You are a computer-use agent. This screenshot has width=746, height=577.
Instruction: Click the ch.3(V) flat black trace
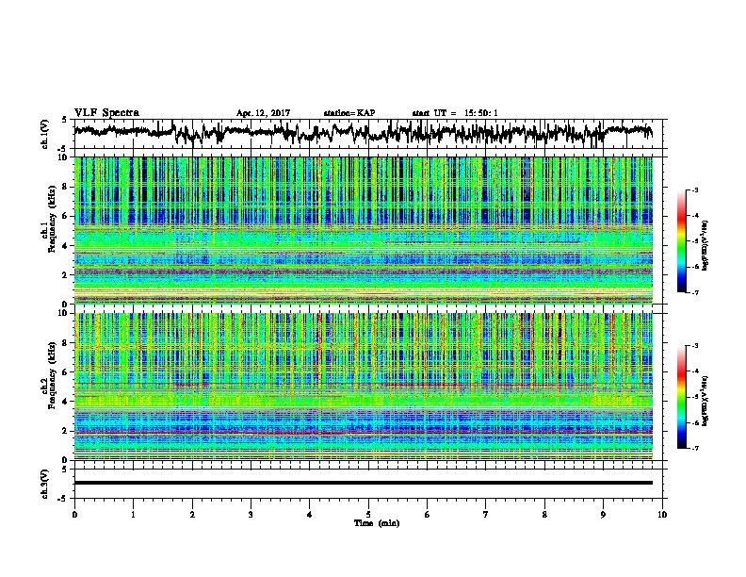[x=364, y=483]
